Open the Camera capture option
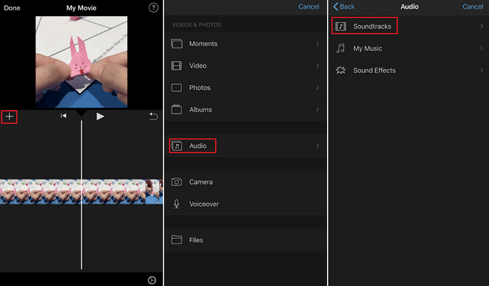 [x=201, y=182]
